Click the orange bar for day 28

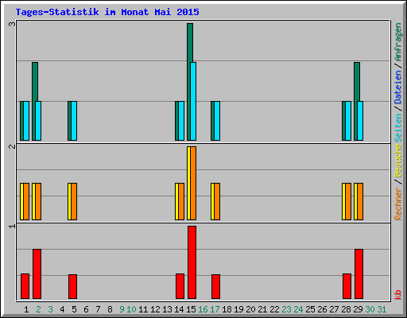pyautogui.click(x=348, y=201)
